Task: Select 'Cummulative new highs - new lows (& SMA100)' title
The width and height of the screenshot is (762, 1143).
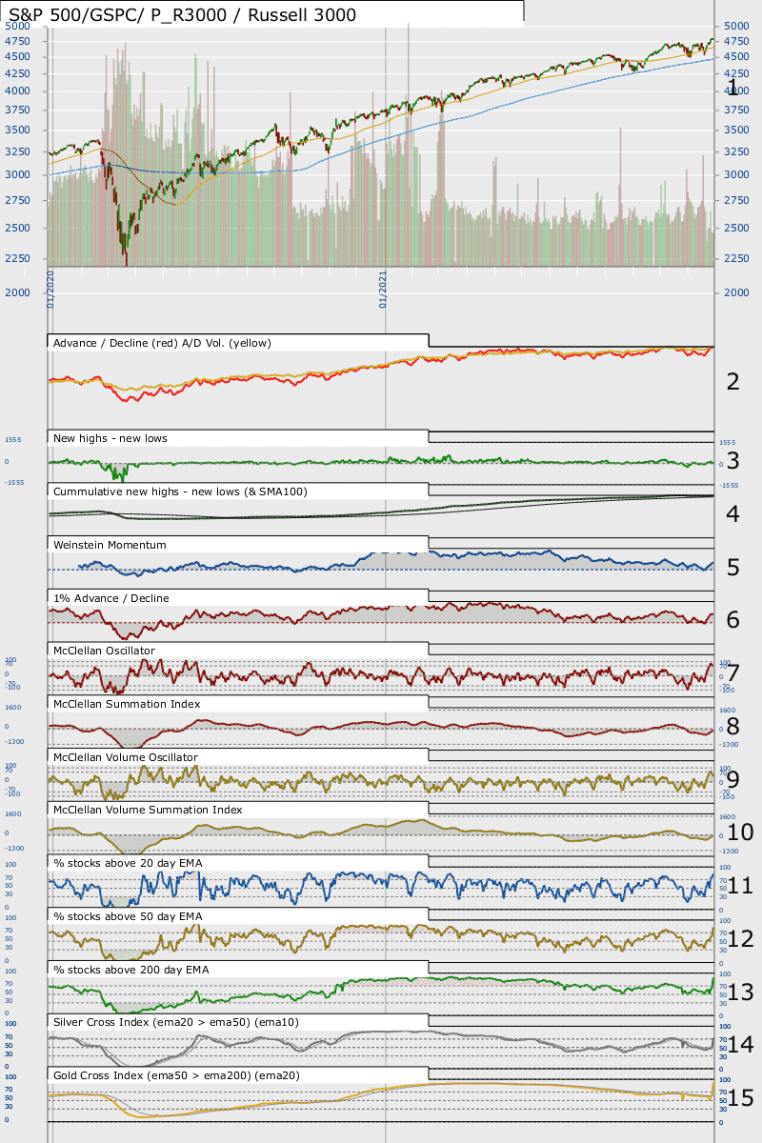Action: pyautogui.click(x=180, y=491)
